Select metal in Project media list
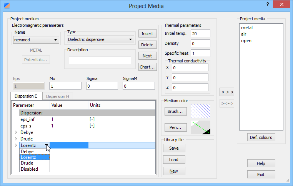 tap(247, 28)
